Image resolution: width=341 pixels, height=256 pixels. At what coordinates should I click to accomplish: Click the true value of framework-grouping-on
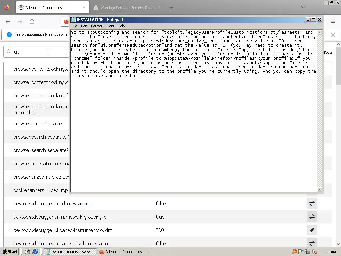pyautogui.click(x=160, y=217)
